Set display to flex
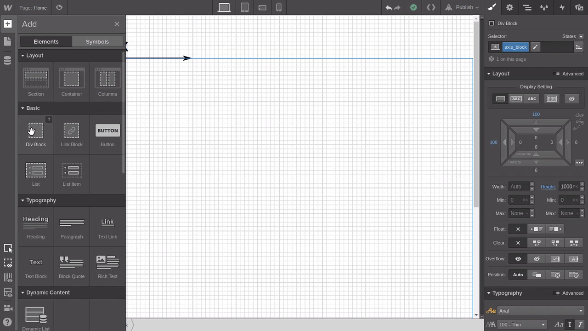The image size is (588, 331). [552, 99]
